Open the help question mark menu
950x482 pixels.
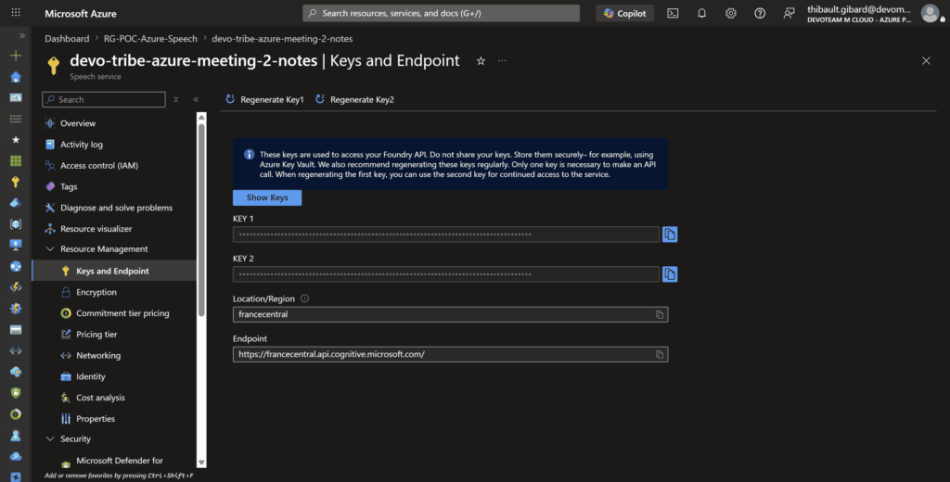tap(760, 13)
